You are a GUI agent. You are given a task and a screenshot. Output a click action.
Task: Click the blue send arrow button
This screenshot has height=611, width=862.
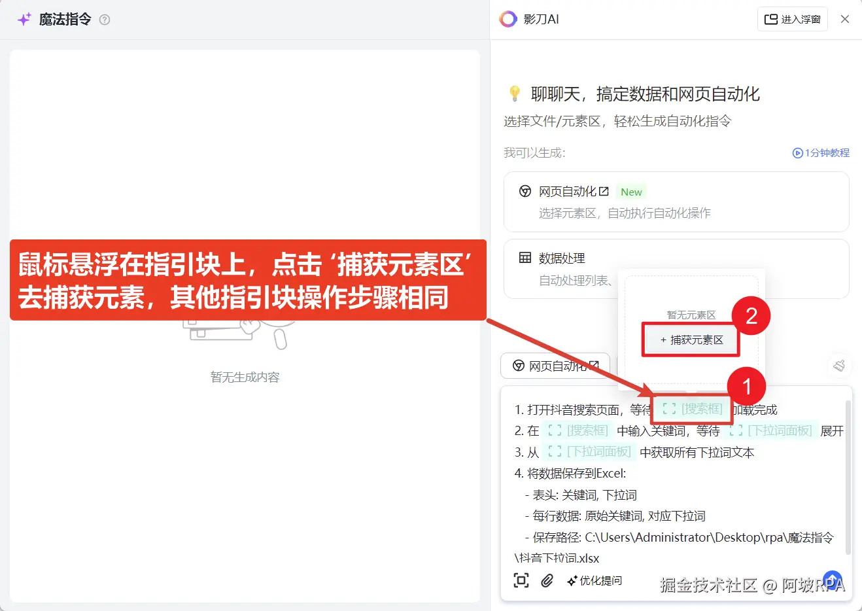click(x=833, y=580)
